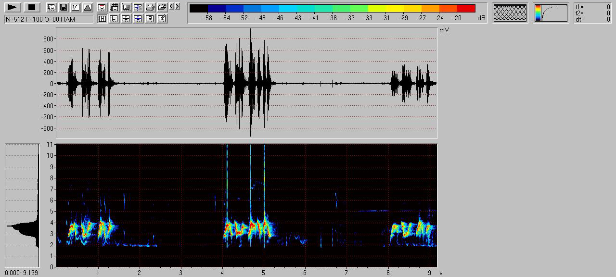
Task: Click the Play button
Action: (13, 7)
